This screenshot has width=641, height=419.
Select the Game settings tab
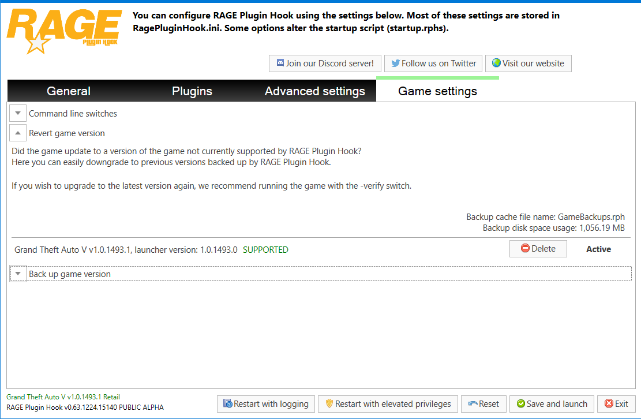(x=437, y=91)
